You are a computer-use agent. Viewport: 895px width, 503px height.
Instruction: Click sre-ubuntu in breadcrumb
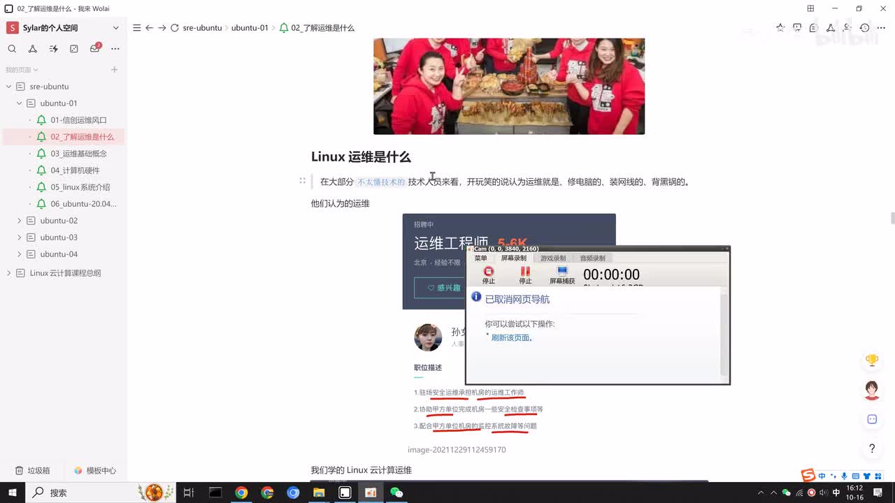pos(202,28)
